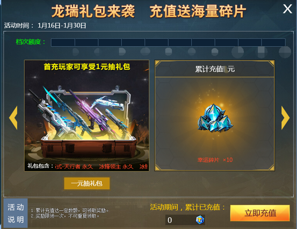Click the 首充玩家可享受1元抽礼包 headline
The width and height of the screenshot is (297, 229).
[x=87, y=67]
